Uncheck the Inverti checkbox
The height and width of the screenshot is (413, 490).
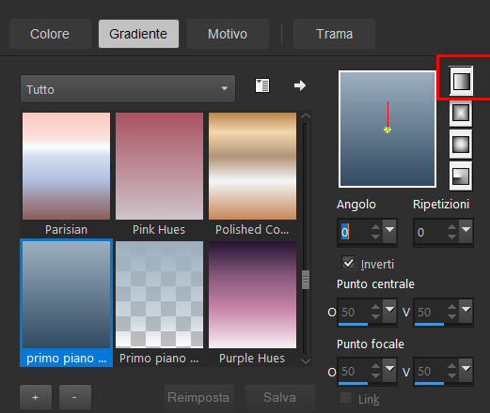point(348,263)
